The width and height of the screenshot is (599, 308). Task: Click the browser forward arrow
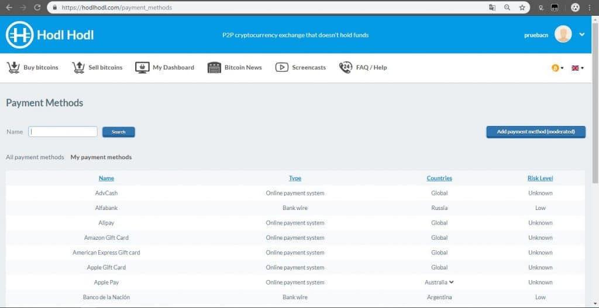(23, 7)
